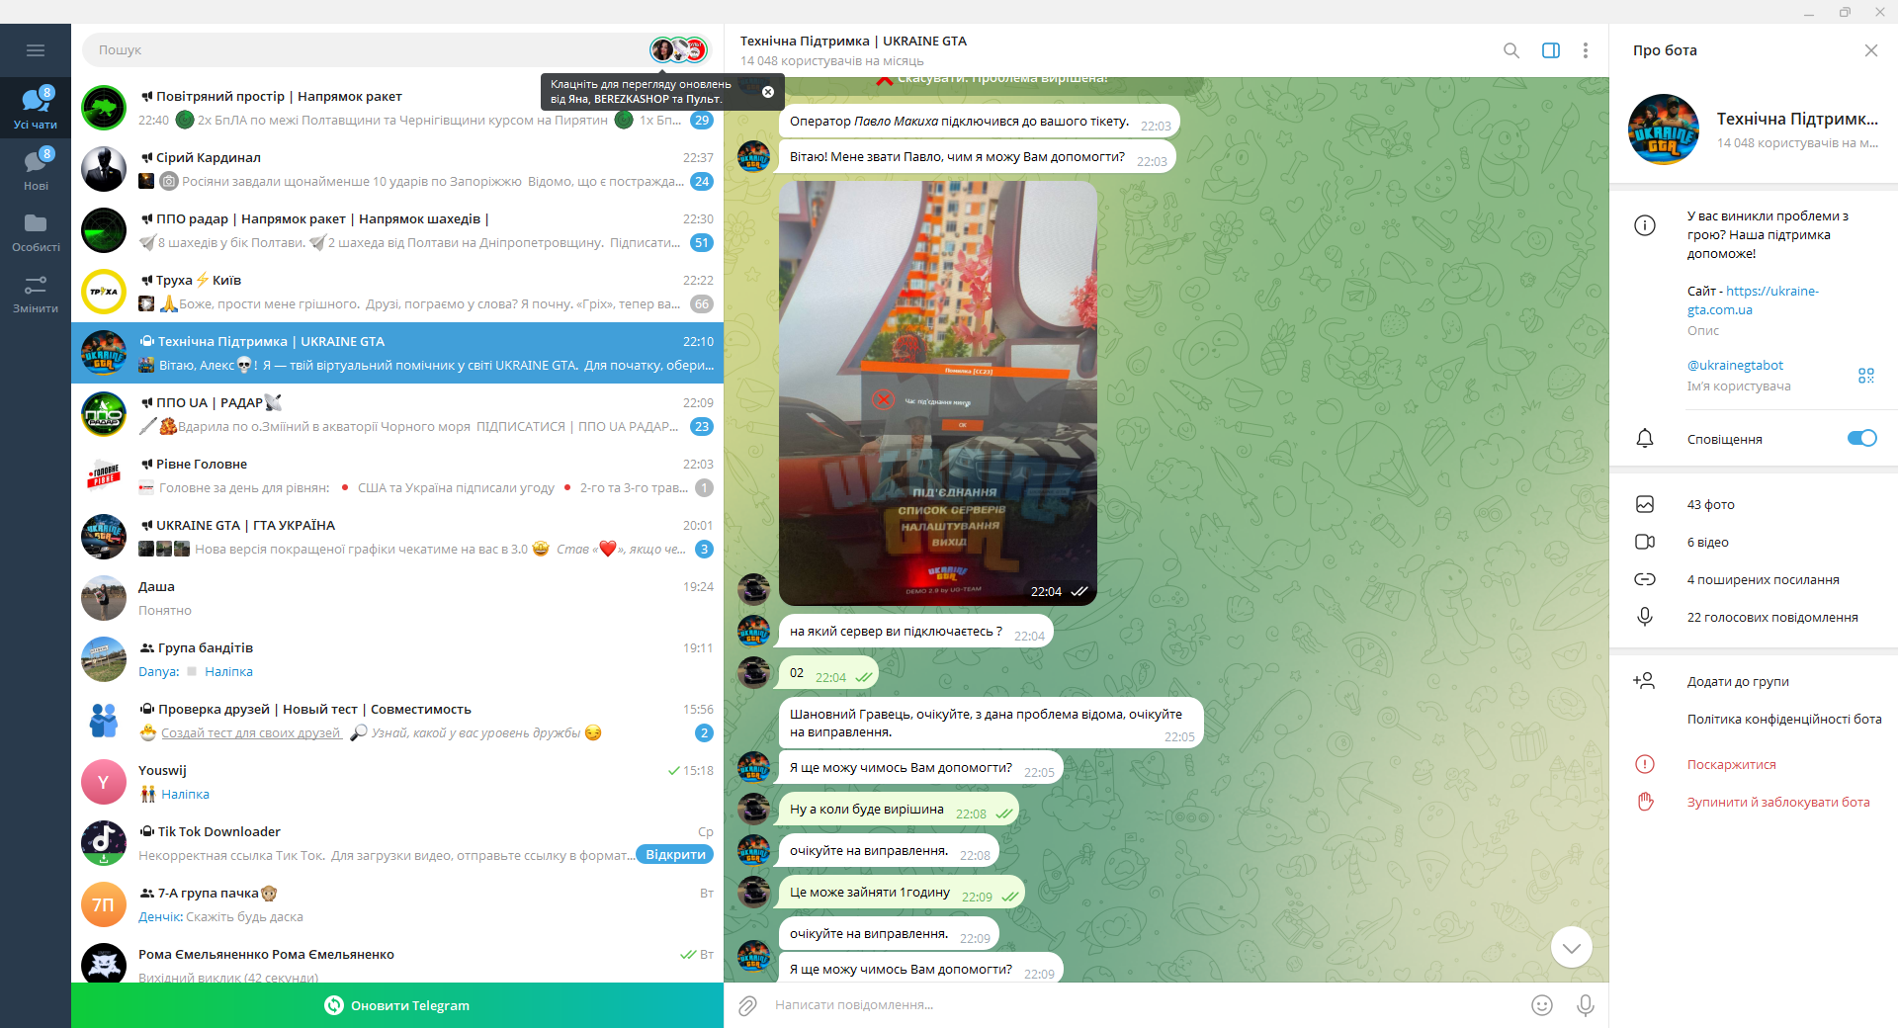Switch to the Усі чати folder
Screen dimensions: 1898x1028
point(36,108)
